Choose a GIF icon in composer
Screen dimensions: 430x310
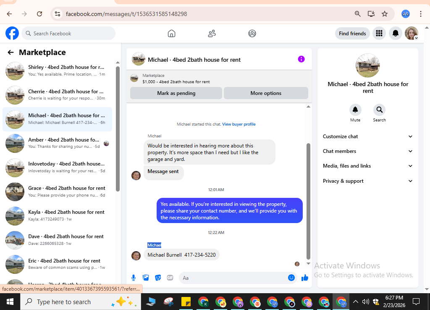click(170, 278)
